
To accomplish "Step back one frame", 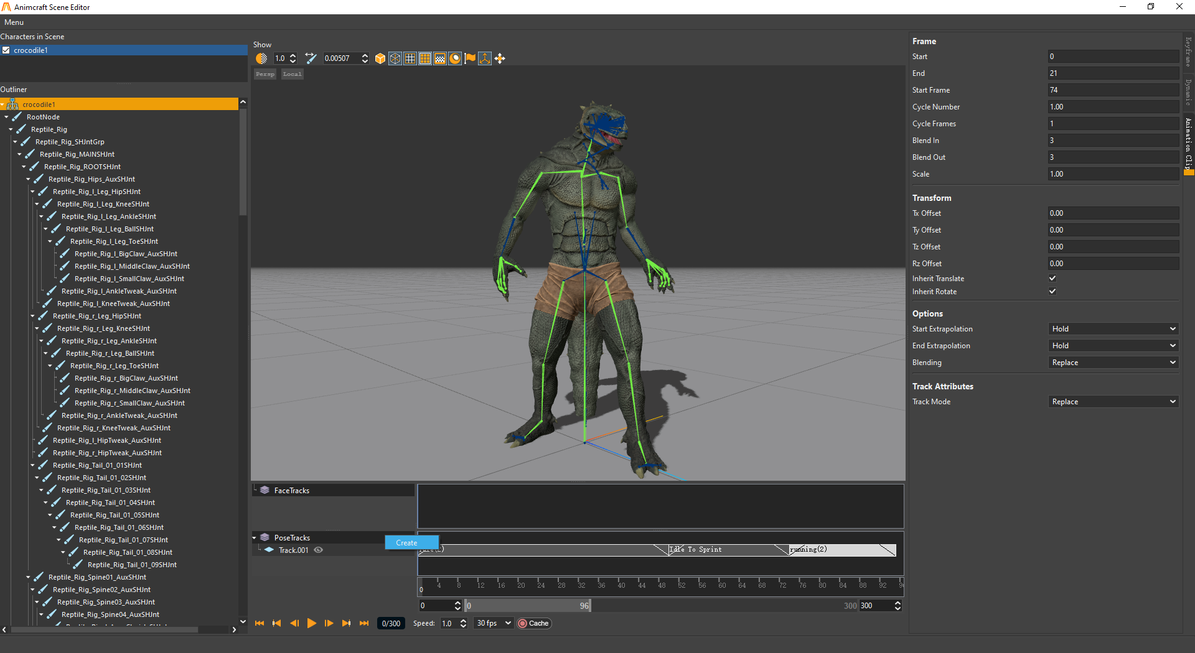I will click(294, 623).
